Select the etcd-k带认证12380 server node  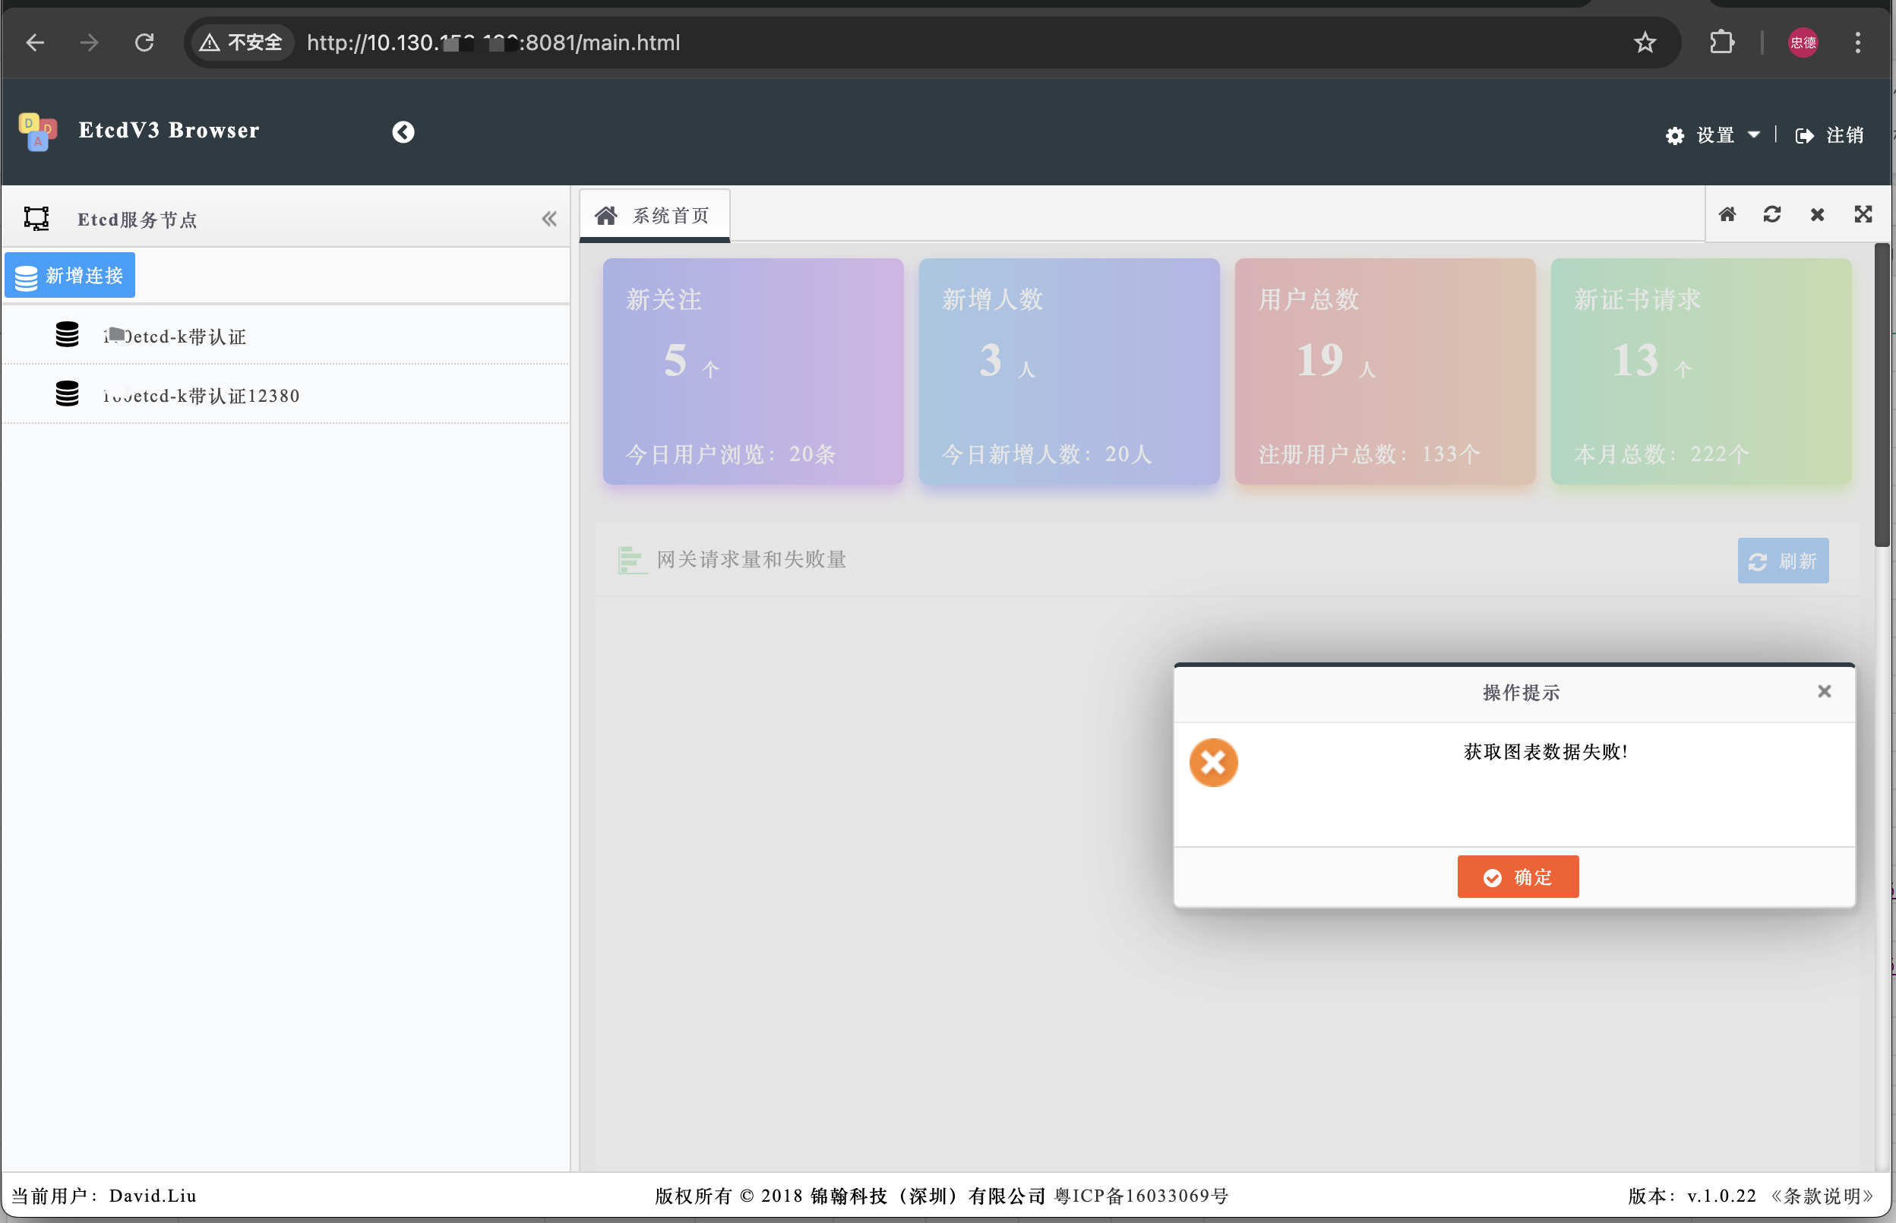(201, 396)
